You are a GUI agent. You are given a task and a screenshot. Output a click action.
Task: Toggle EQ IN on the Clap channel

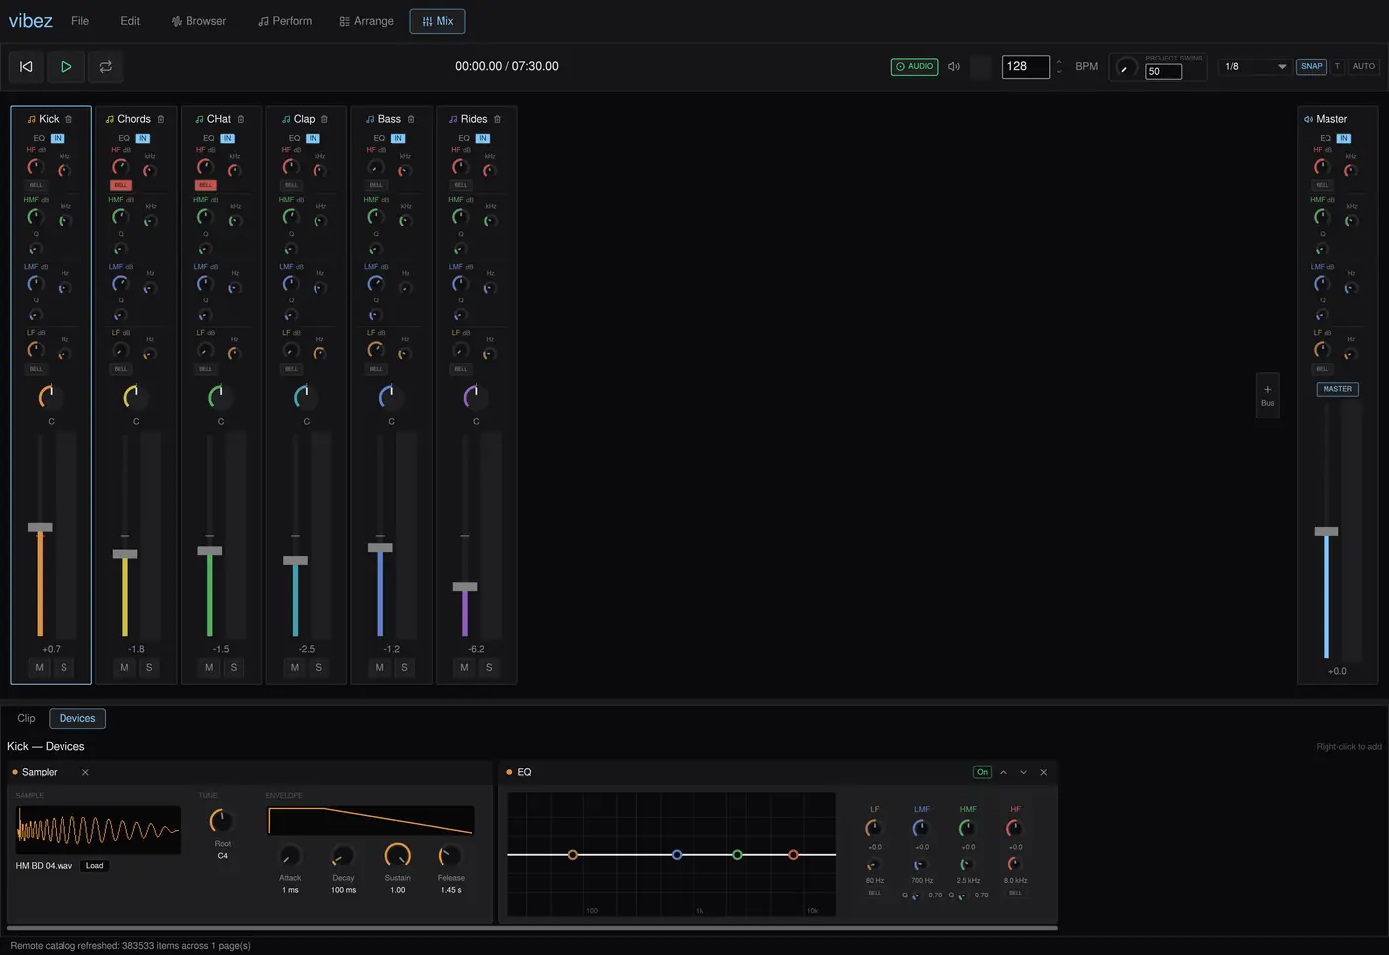313,138
